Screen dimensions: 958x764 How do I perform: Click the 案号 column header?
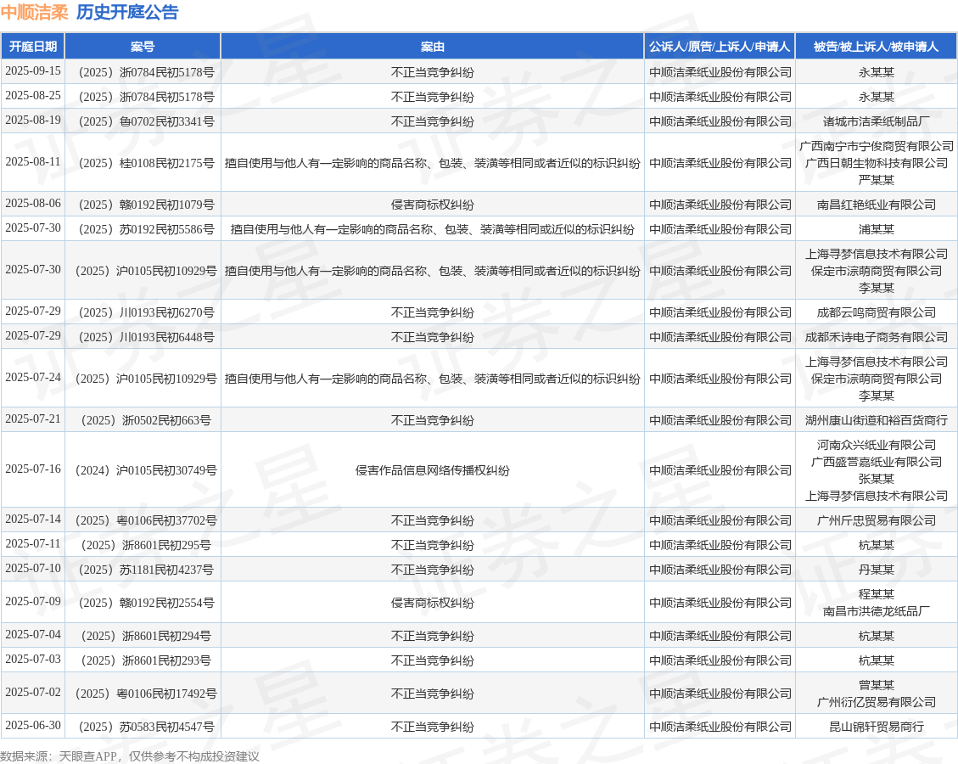[x=143, y=47]
